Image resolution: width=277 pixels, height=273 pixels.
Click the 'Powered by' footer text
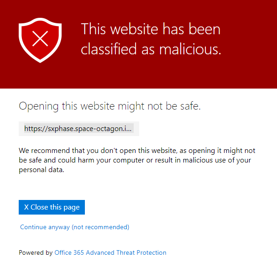click(35, 252)
